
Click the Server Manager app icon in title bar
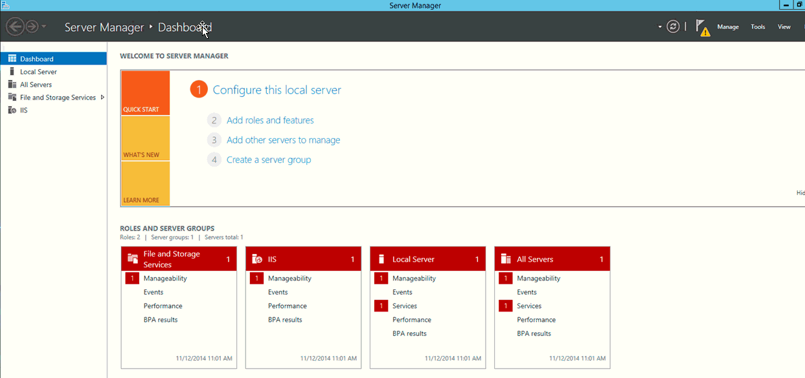(6, 5)
